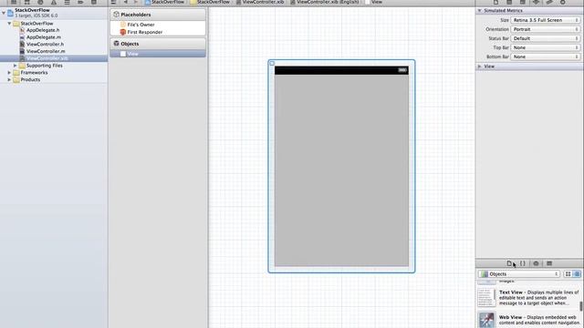584x328 pixels.
Task: Click the Placeholders section header
Action: [x=158, y=15]
